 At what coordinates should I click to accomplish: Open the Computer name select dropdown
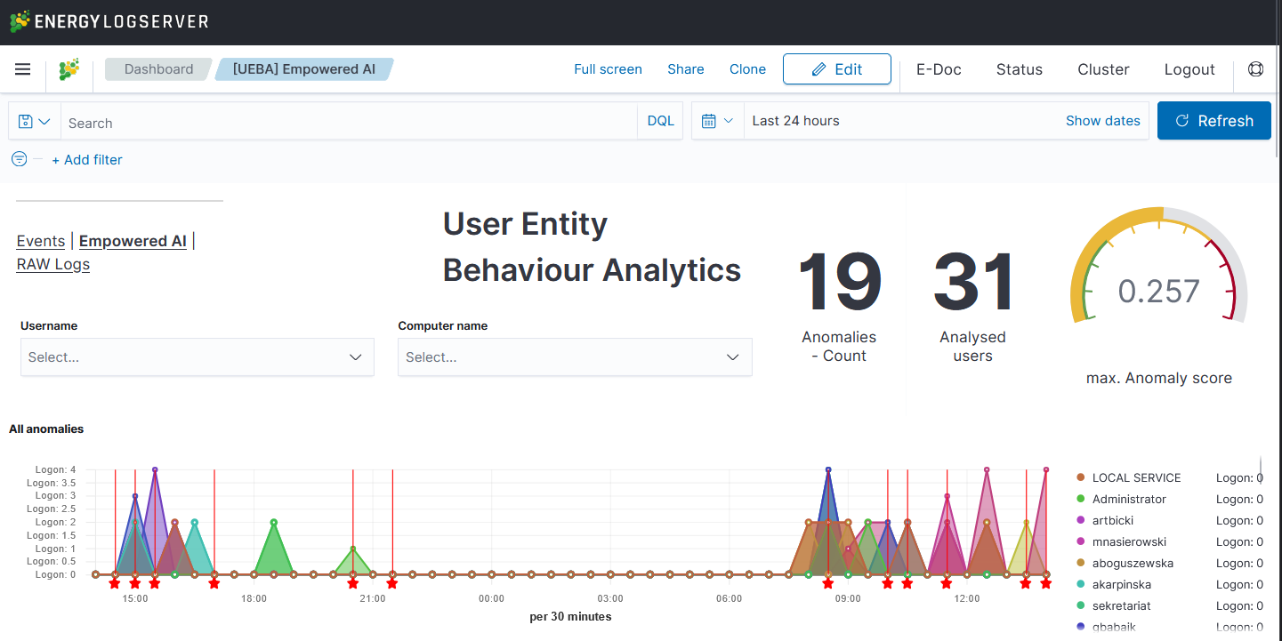(x=575, y=357)
